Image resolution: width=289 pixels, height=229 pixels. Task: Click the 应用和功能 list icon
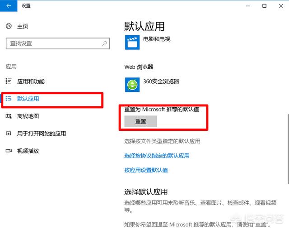8,81
